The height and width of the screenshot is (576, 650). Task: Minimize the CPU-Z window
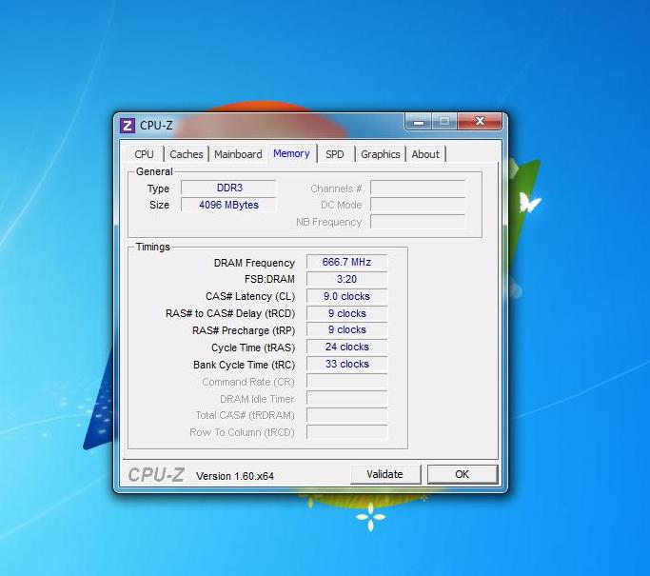(419, 122)
